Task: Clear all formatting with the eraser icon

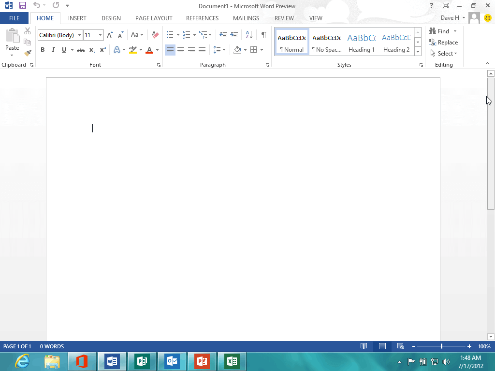Action: [x=155, y=35]
